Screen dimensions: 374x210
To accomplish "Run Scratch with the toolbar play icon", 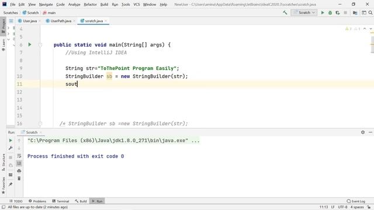I will 323,13.
